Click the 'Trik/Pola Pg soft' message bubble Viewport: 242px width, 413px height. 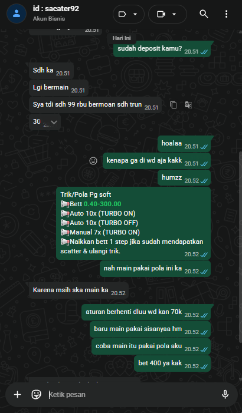pos(133,223)
